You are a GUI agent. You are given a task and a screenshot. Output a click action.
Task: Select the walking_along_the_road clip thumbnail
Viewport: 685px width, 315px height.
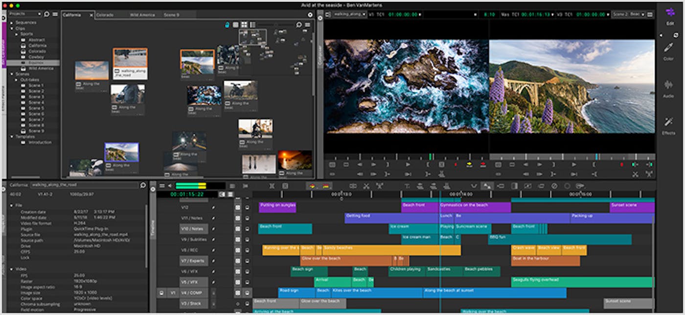130,64
